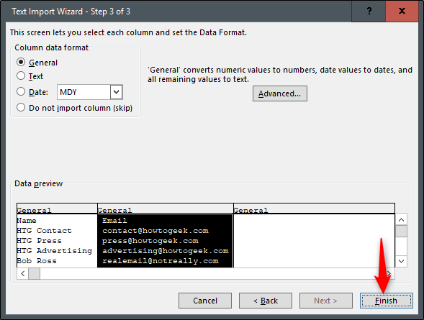Close the Text Import Wizard dialog
Viewport: 424px width, 320px height.
click(402, 11)
